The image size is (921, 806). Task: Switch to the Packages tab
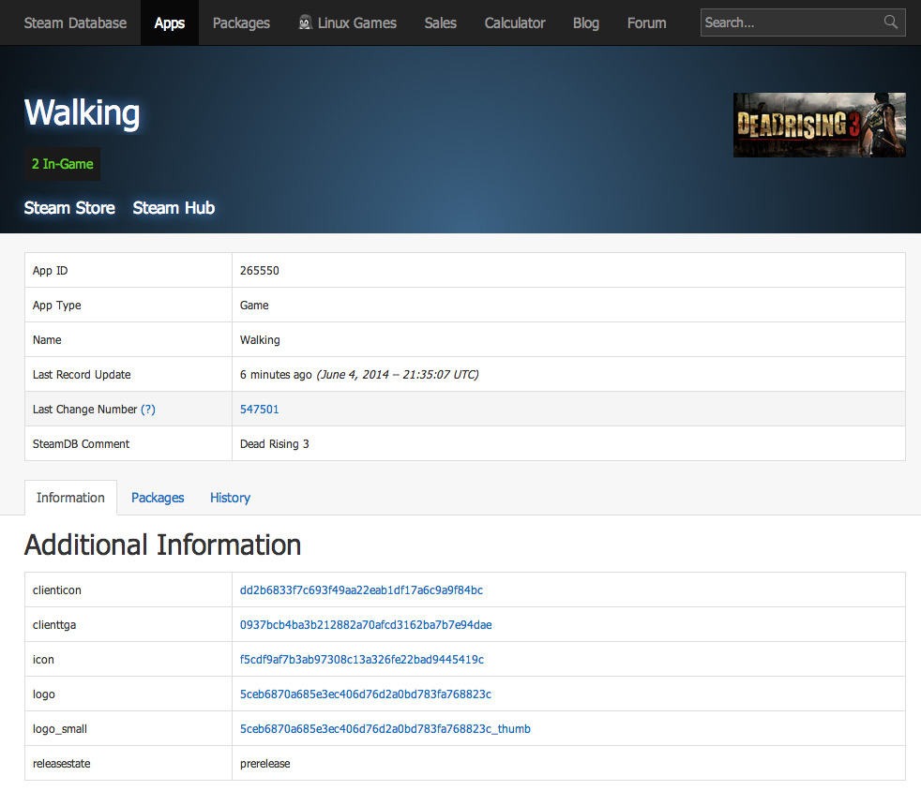[158, 498]
